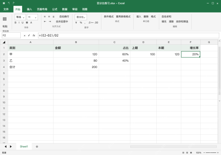221x155 pixels.
Task: Click 合并后居中 merge and center
Action: tap(62, 22)
